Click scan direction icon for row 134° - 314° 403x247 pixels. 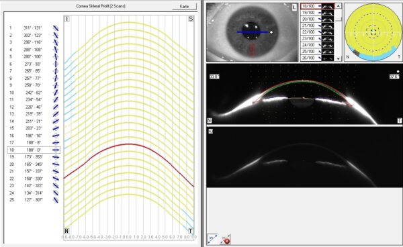[56, 193]
